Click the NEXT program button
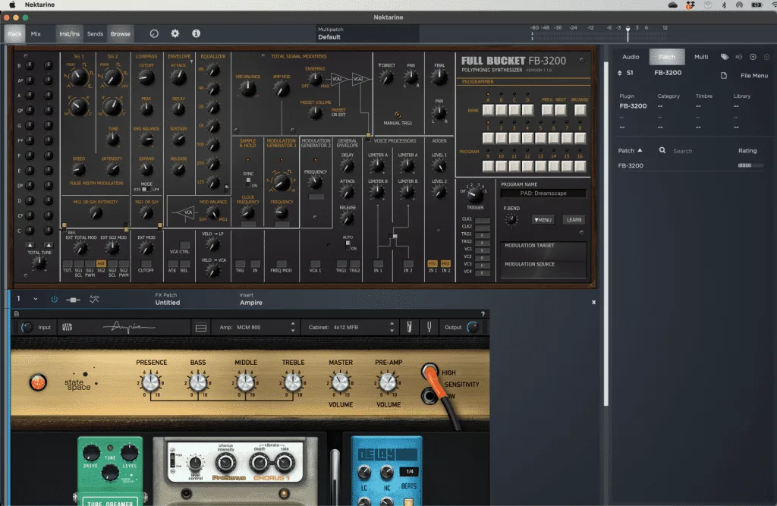This screenshot has width=777, height=506. [561, 110]
